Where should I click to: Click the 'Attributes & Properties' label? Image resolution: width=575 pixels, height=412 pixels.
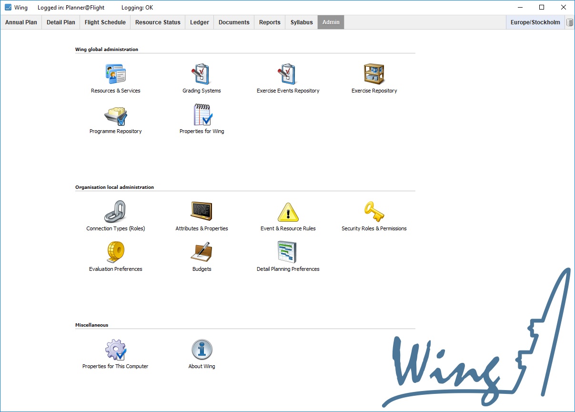(202, 228)
